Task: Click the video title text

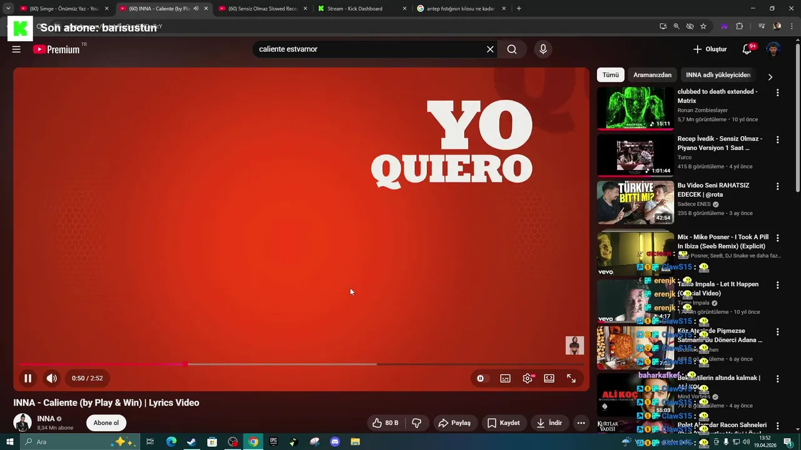Action: [106, 402]
